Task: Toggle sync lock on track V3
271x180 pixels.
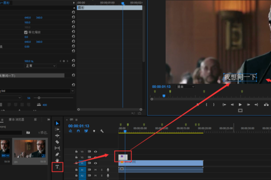Action: (89, 151)
